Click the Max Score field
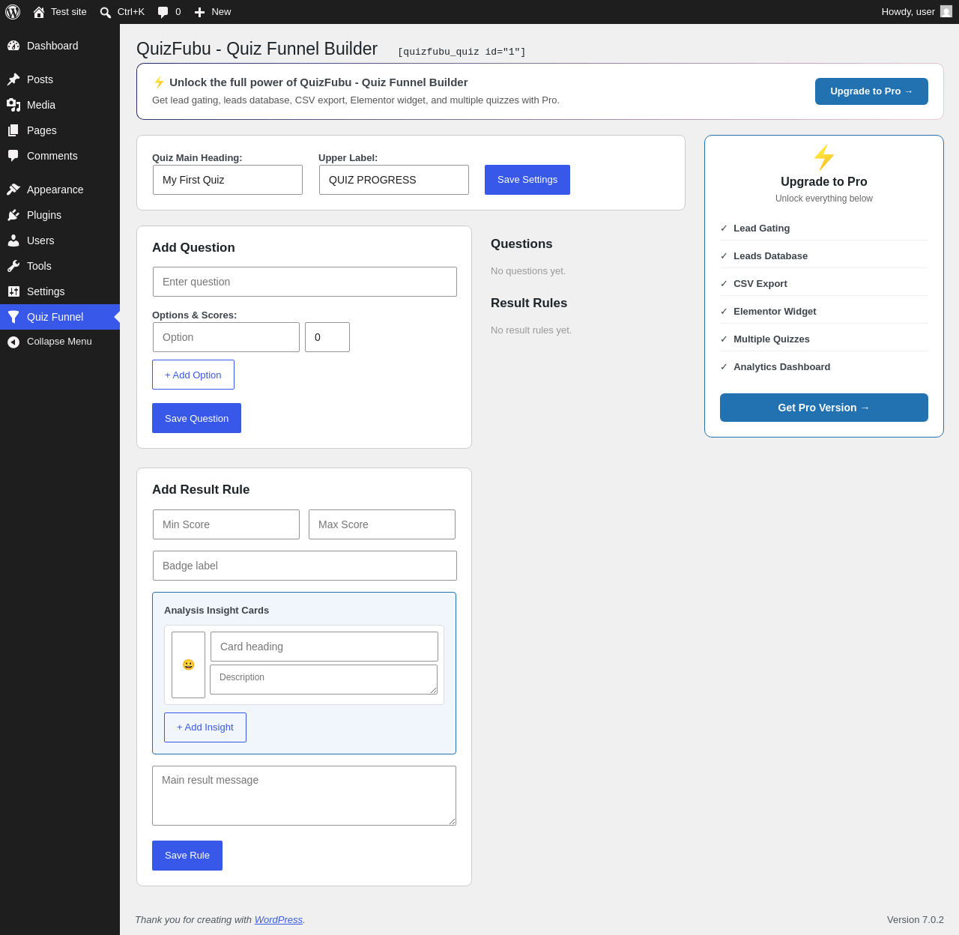 tap(382, 524)
